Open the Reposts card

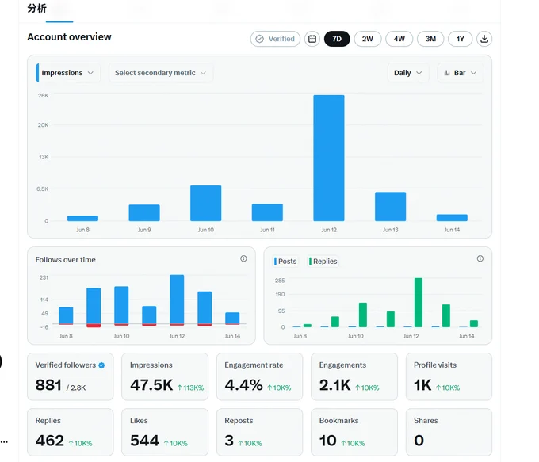(x=259, y=432)
